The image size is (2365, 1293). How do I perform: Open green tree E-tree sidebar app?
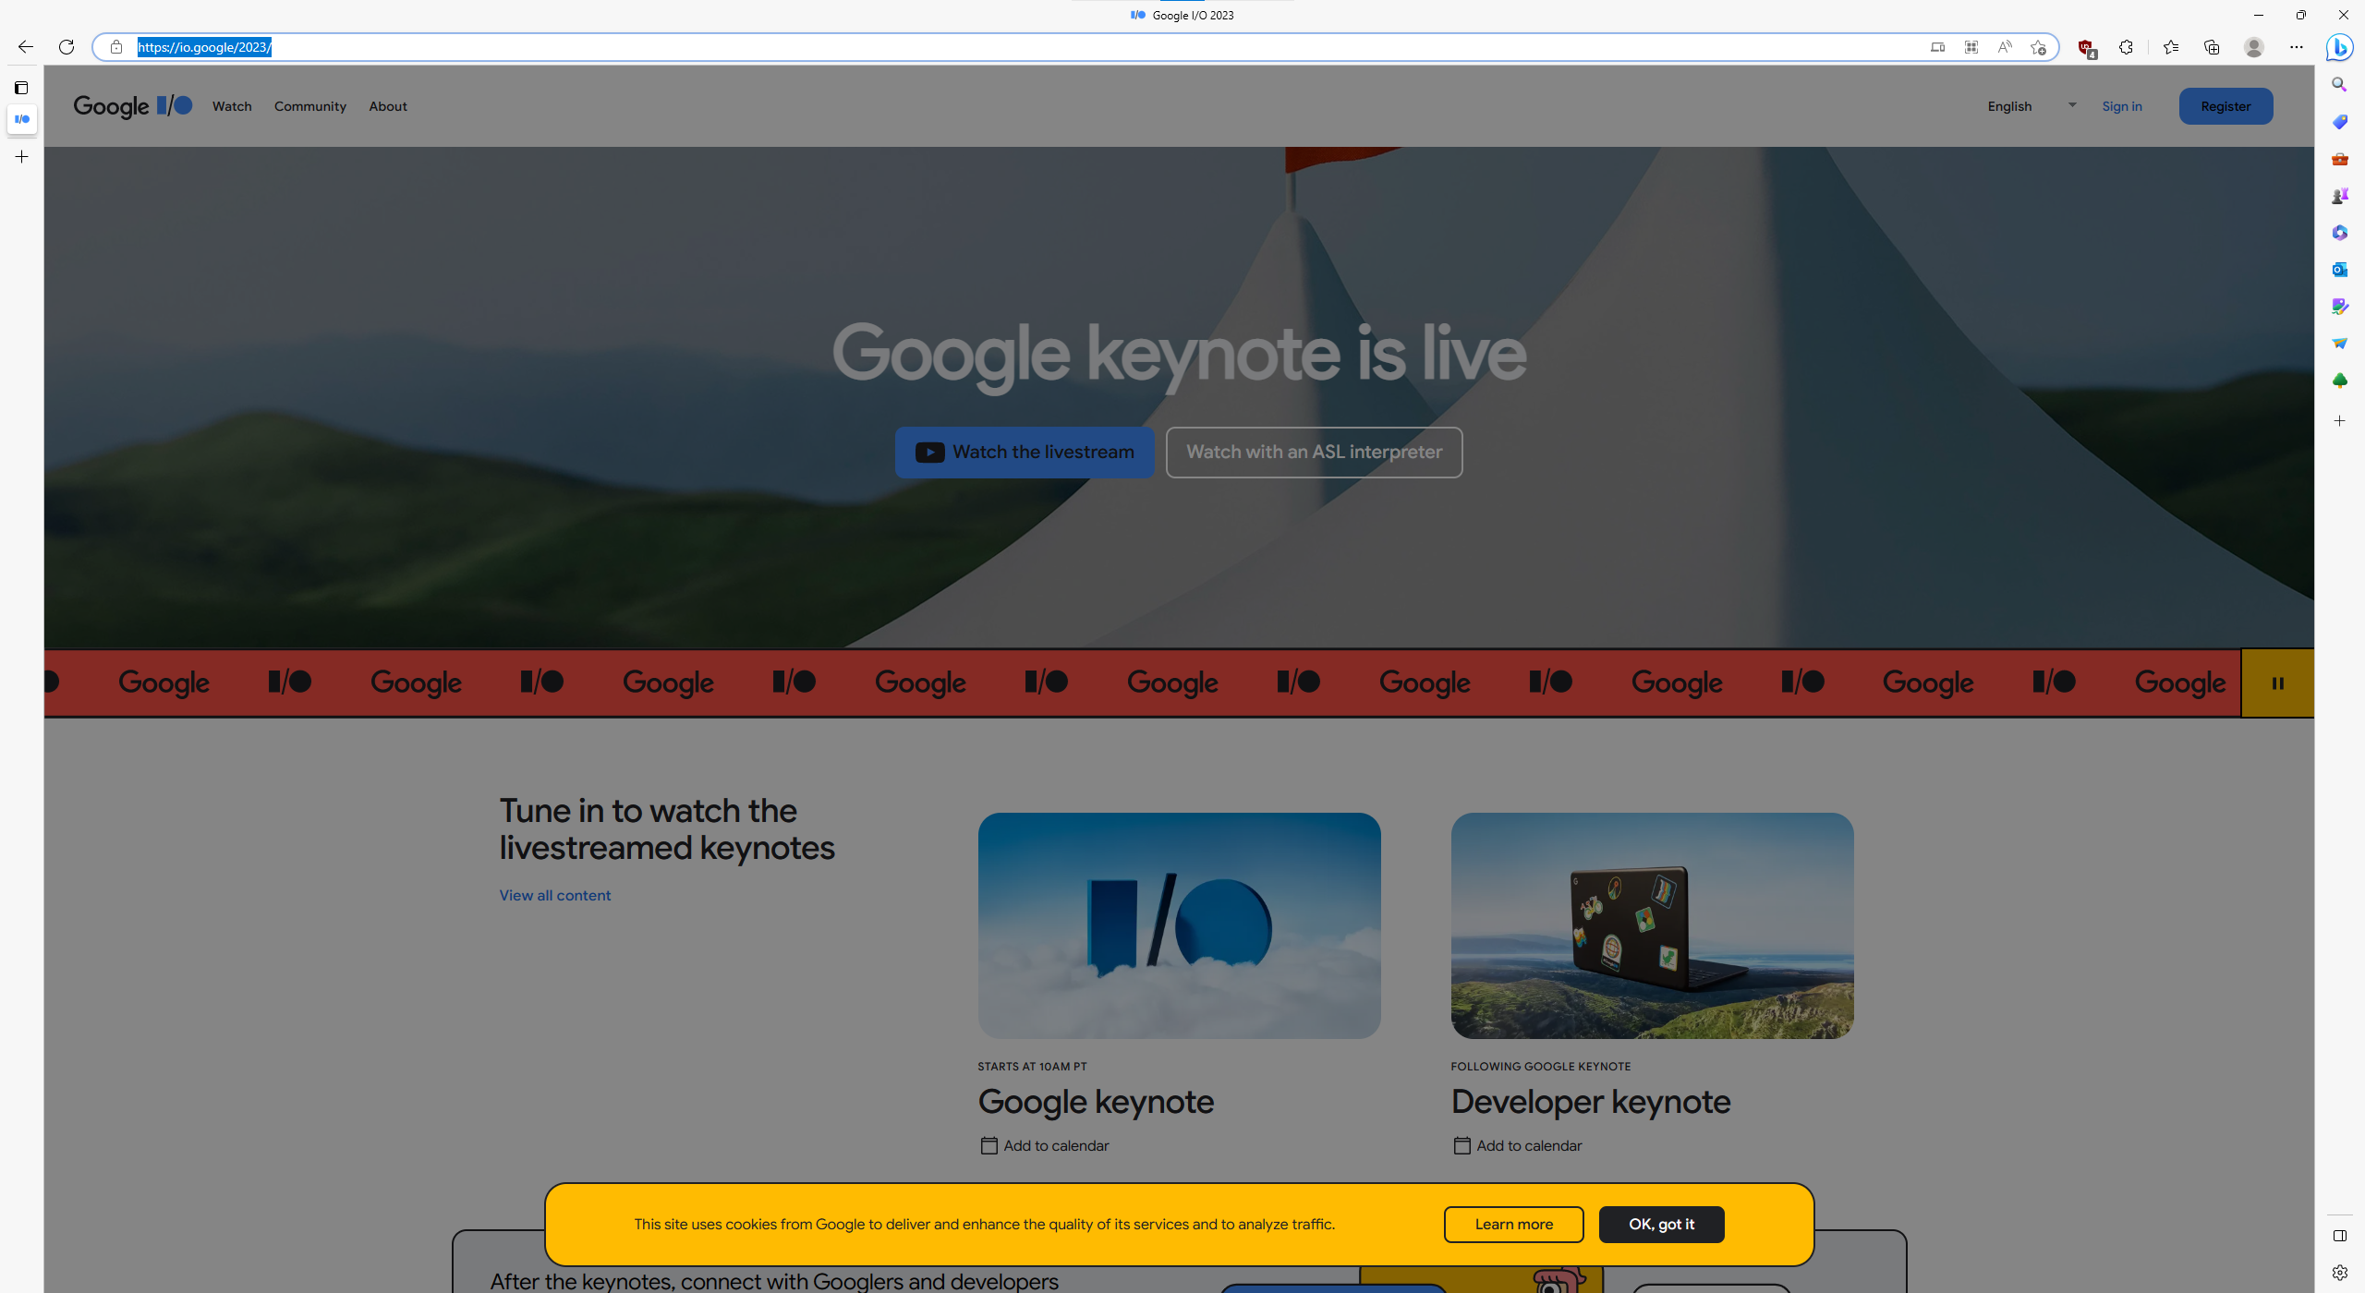tap(2340, 381)
